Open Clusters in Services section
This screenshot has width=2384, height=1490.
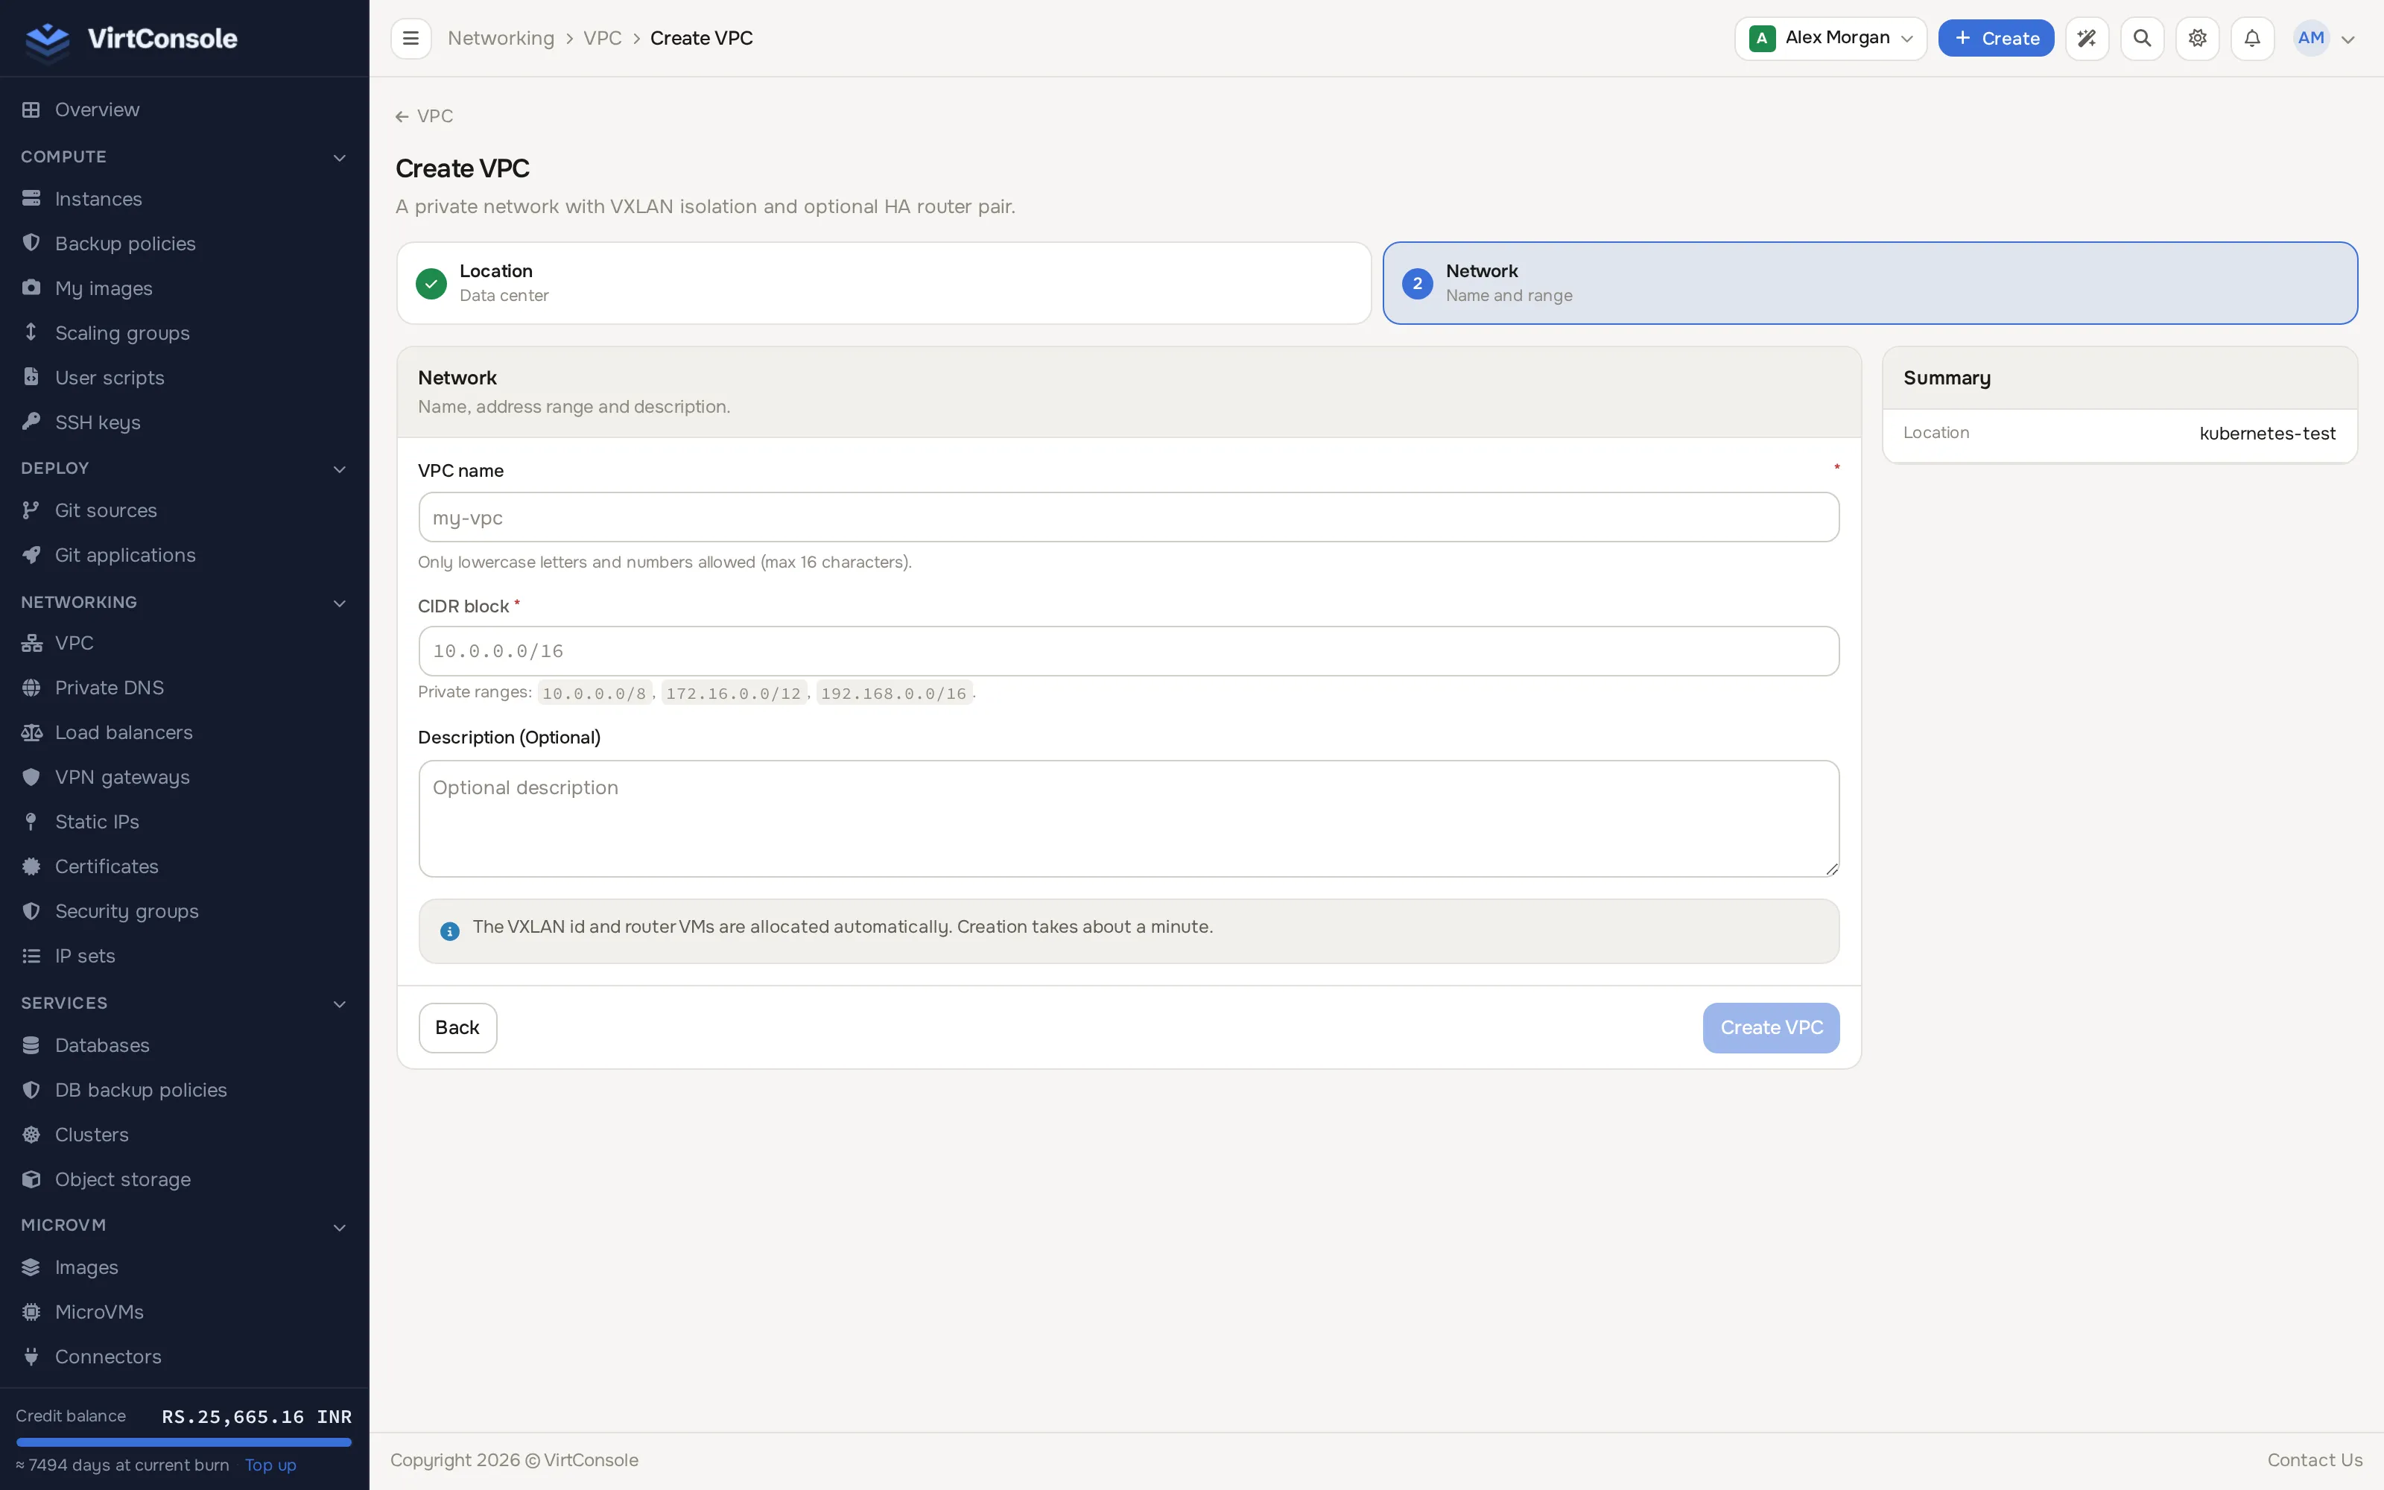pos(184,1134)
